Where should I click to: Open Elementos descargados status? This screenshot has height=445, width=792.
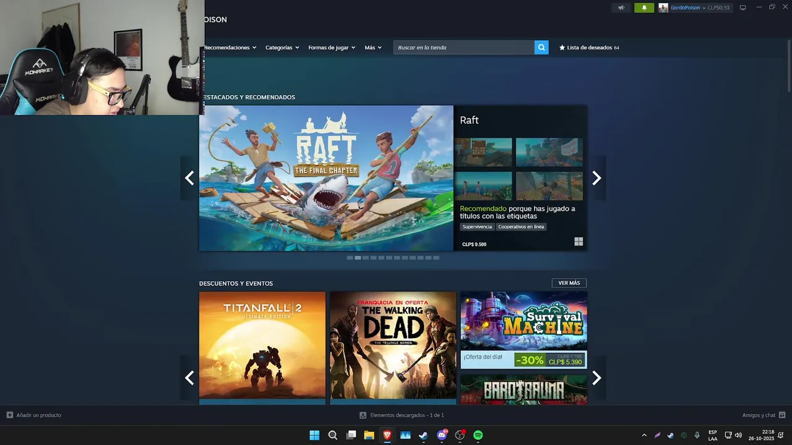[407, 415]
